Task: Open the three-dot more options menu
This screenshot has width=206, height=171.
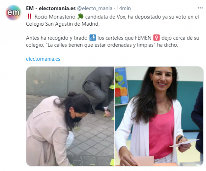Action: point(200,8)
